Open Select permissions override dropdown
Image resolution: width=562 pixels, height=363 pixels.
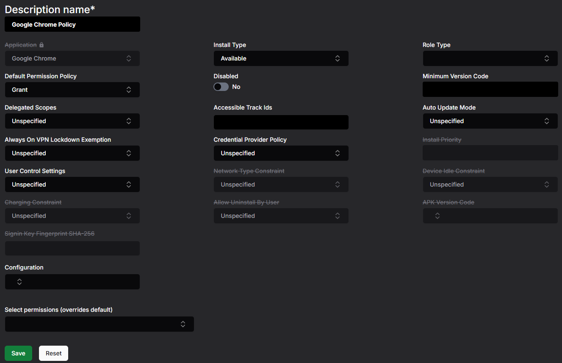click(x=99, y=324)
